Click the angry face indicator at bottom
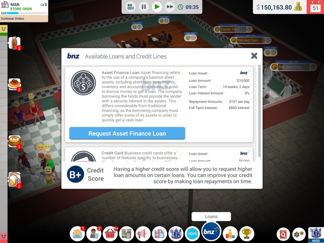This screenshot has width=324, height=243. [4, 236]
